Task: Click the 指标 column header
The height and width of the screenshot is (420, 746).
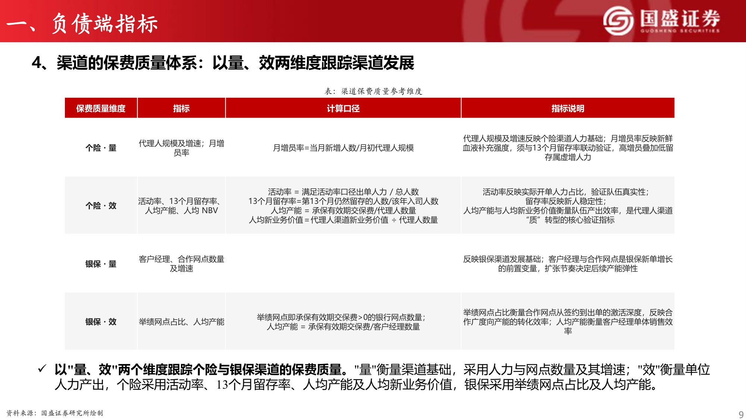Action: (181, 108)
